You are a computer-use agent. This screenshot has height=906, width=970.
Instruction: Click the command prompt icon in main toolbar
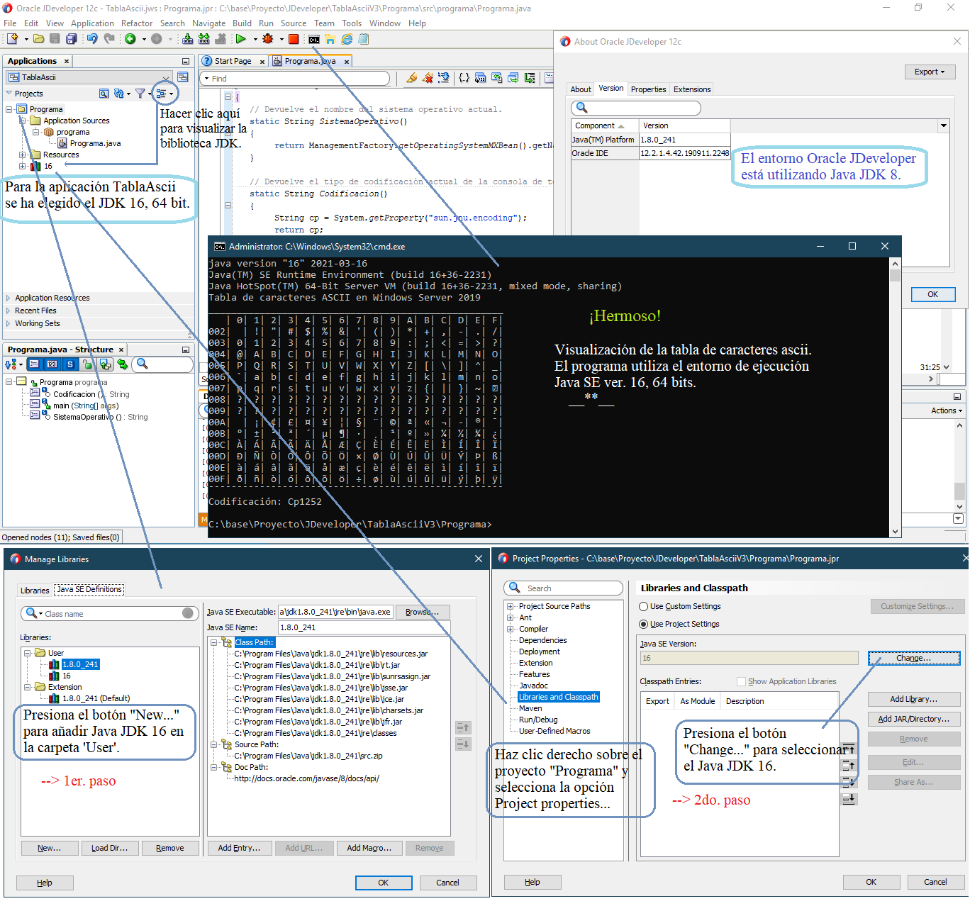pos(313,39)
